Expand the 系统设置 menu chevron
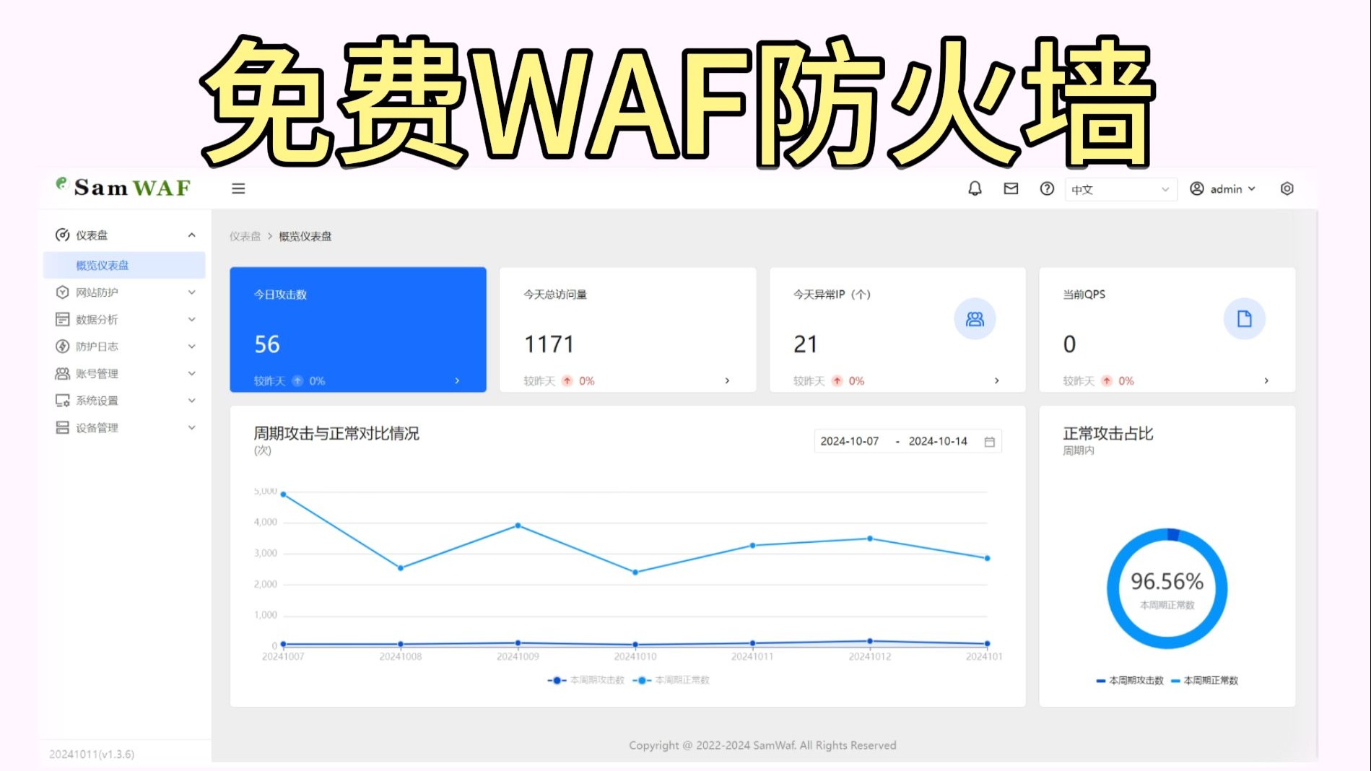The image size is (1371, 771). tap(191, 401)
